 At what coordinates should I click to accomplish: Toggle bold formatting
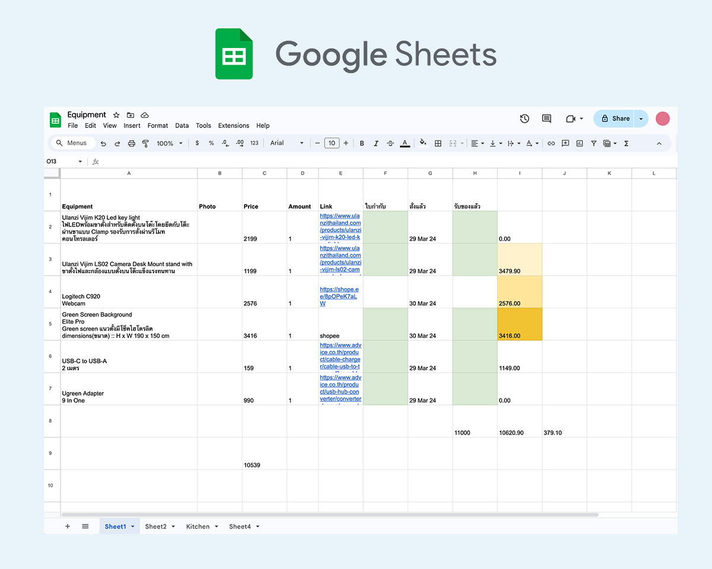(x=362, y=143)
